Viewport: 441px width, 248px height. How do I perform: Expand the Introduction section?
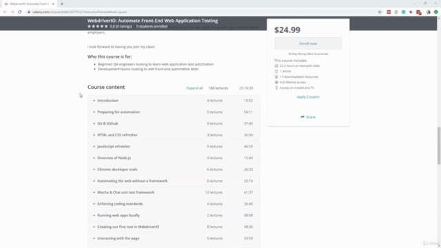pos(174,101)
